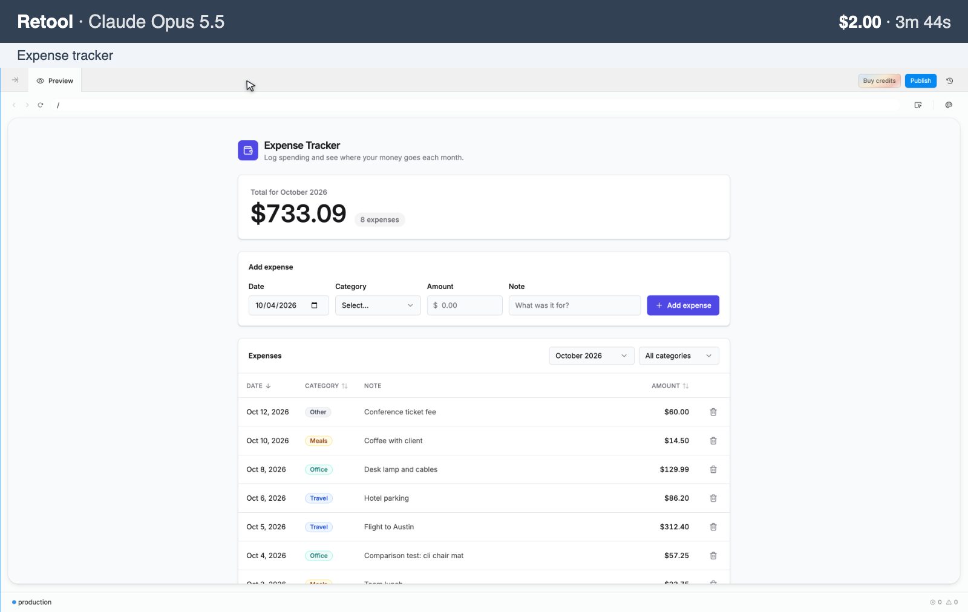Click the Note text field
Viewport: 968px width, 612px height.
click(x=574, y=305)
